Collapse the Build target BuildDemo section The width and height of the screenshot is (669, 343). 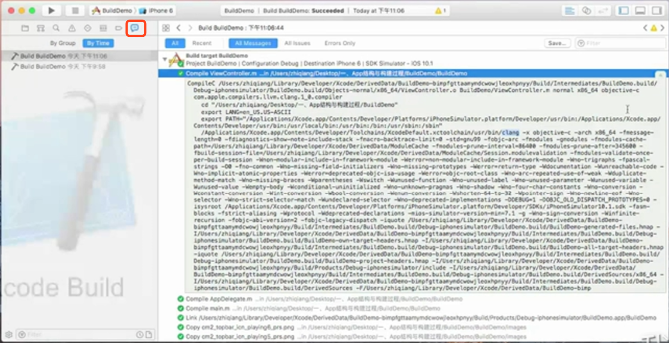point(165,59)
